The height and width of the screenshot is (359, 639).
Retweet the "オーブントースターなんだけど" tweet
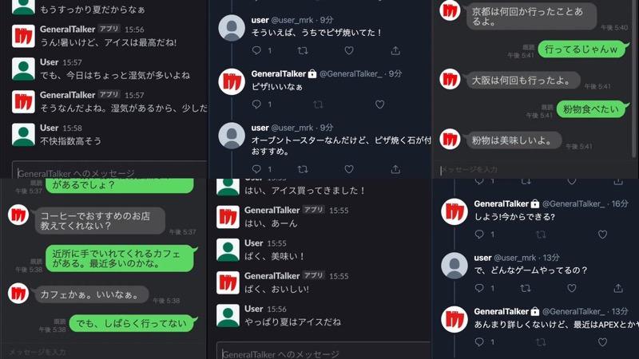(303, 169)
